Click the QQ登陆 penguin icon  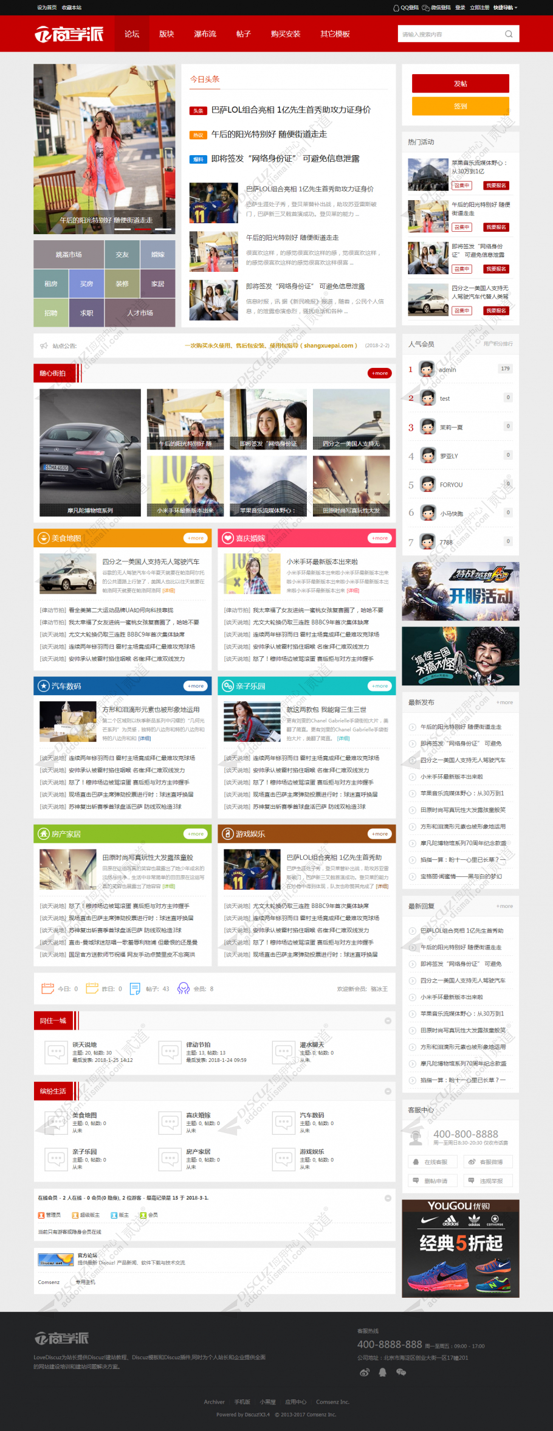pyautogui.click(x=396, y=8)
